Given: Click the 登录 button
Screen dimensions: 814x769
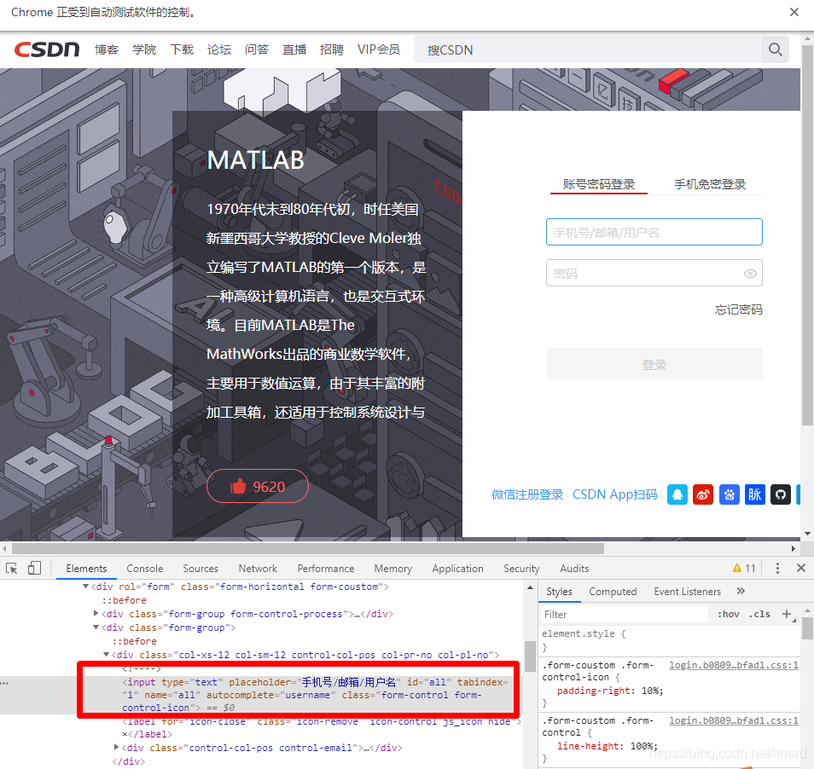Looking at the screenshot, I should click(x=654, y=364).
